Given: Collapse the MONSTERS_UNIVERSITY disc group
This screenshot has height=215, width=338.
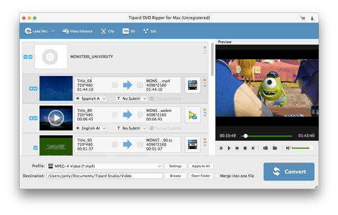Looking at the screenshot, I should click(x=25, y=57).
